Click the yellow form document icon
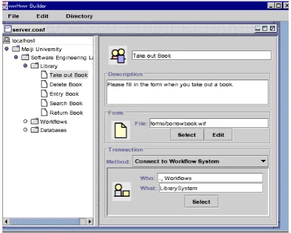This screenshot has height=233, width=291. pyautogui.click(x=121, y=130)
